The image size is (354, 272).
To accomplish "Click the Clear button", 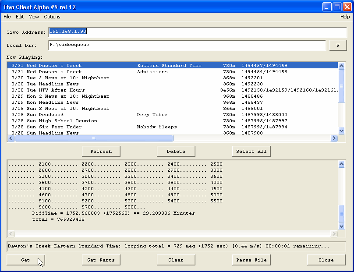I will click(x=176, y=260).
